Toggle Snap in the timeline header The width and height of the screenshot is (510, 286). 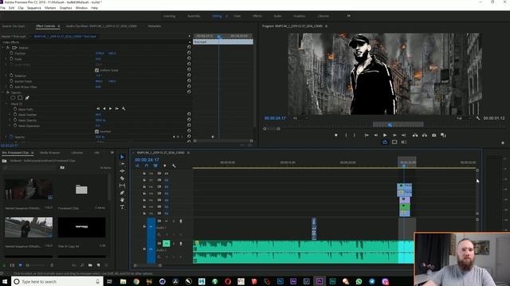point(147,166)
